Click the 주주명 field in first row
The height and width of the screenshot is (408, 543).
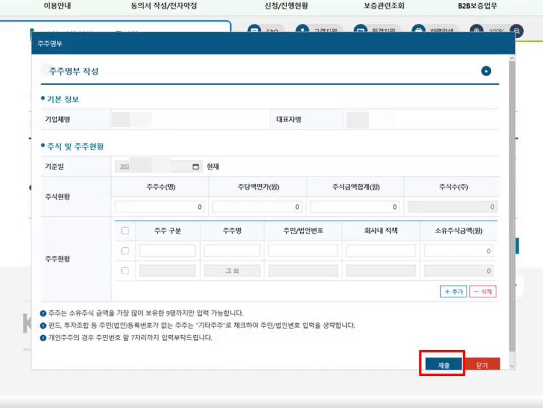coord(232,251)
